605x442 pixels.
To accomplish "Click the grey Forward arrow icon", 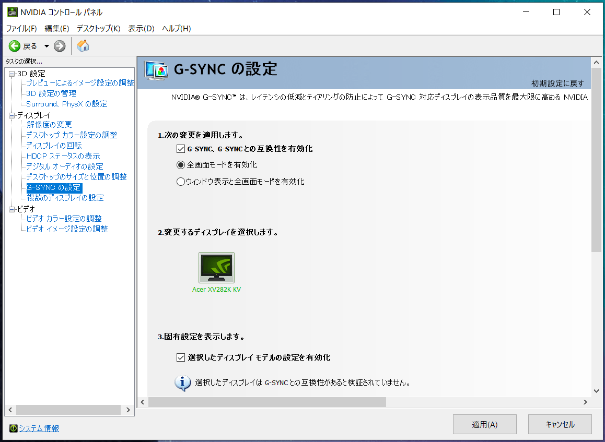I will click(x=60, y=46).
